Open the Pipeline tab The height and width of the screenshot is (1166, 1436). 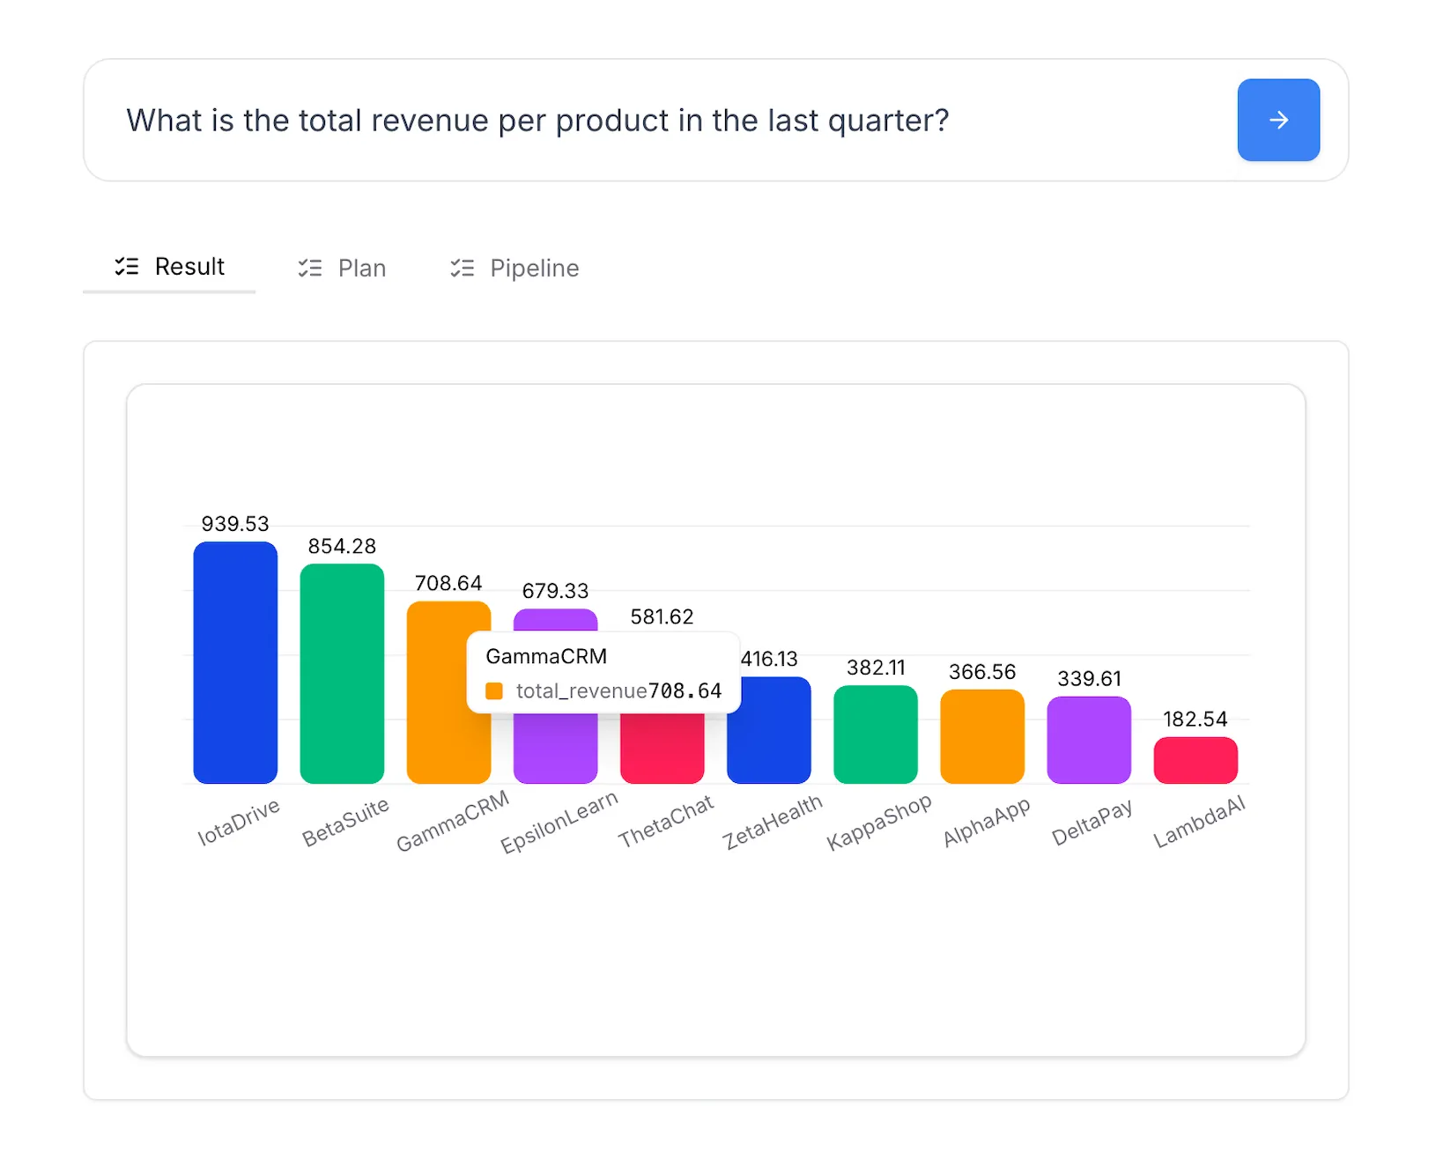(x=534, y=267)
